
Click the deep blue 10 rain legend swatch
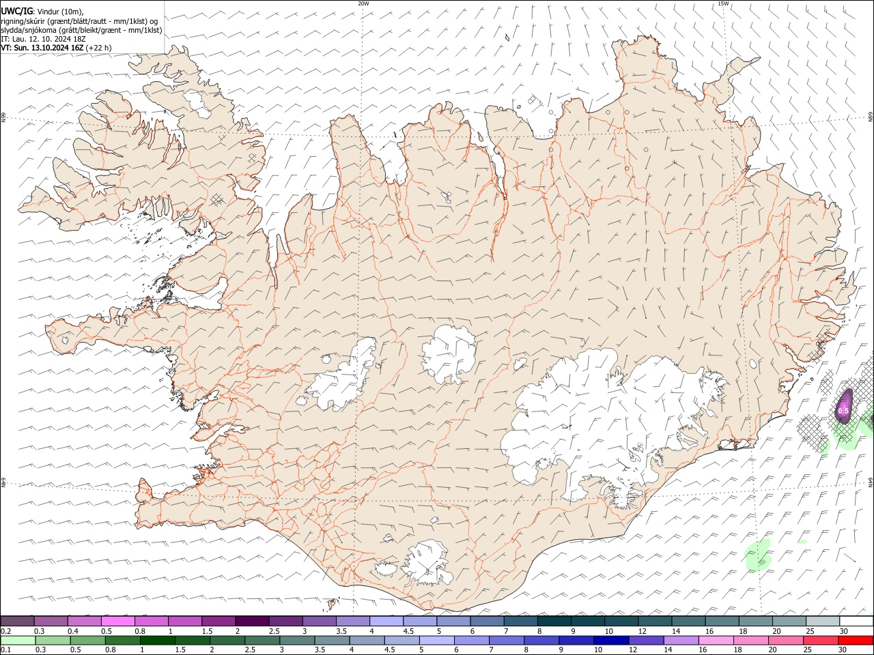pyautogui.click(x=610, y=640)
